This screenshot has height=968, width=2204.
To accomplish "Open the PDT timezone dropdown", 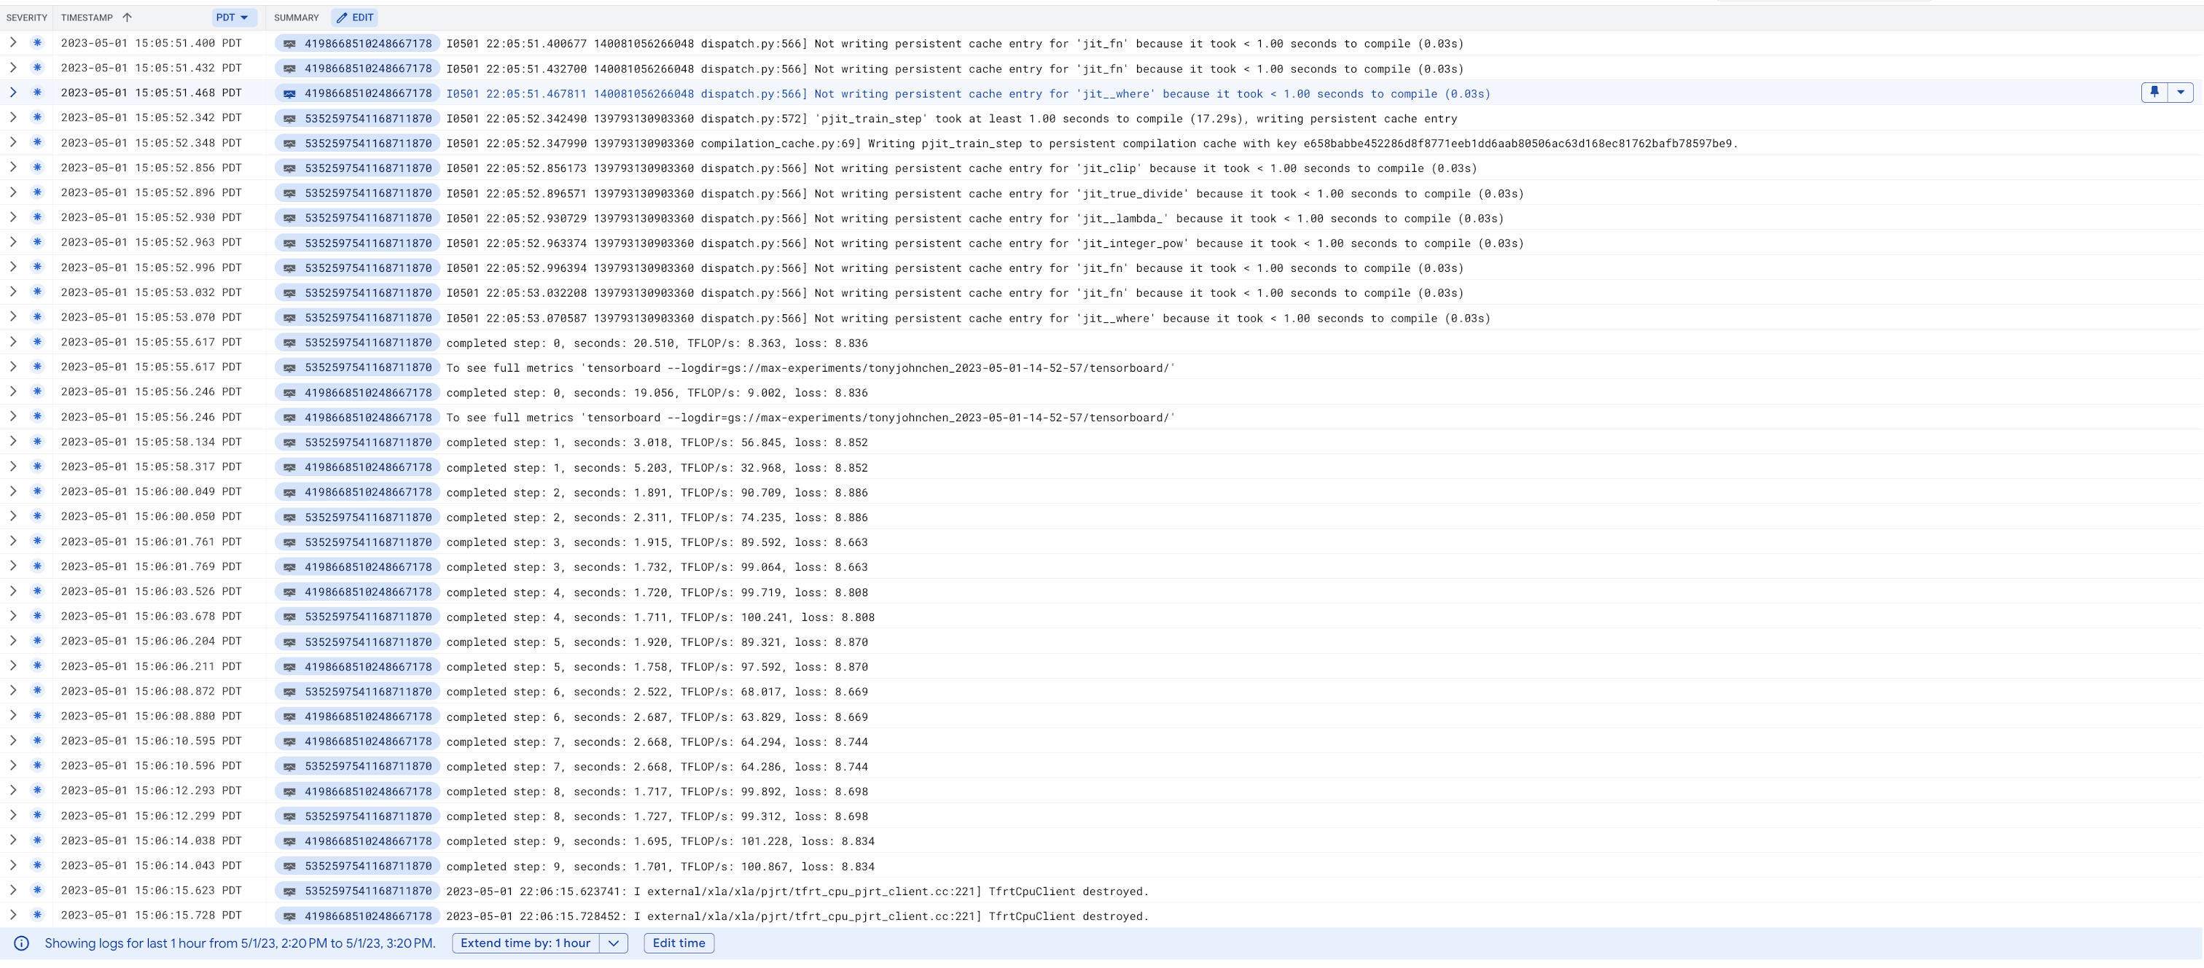I will (x=232, y=17).
